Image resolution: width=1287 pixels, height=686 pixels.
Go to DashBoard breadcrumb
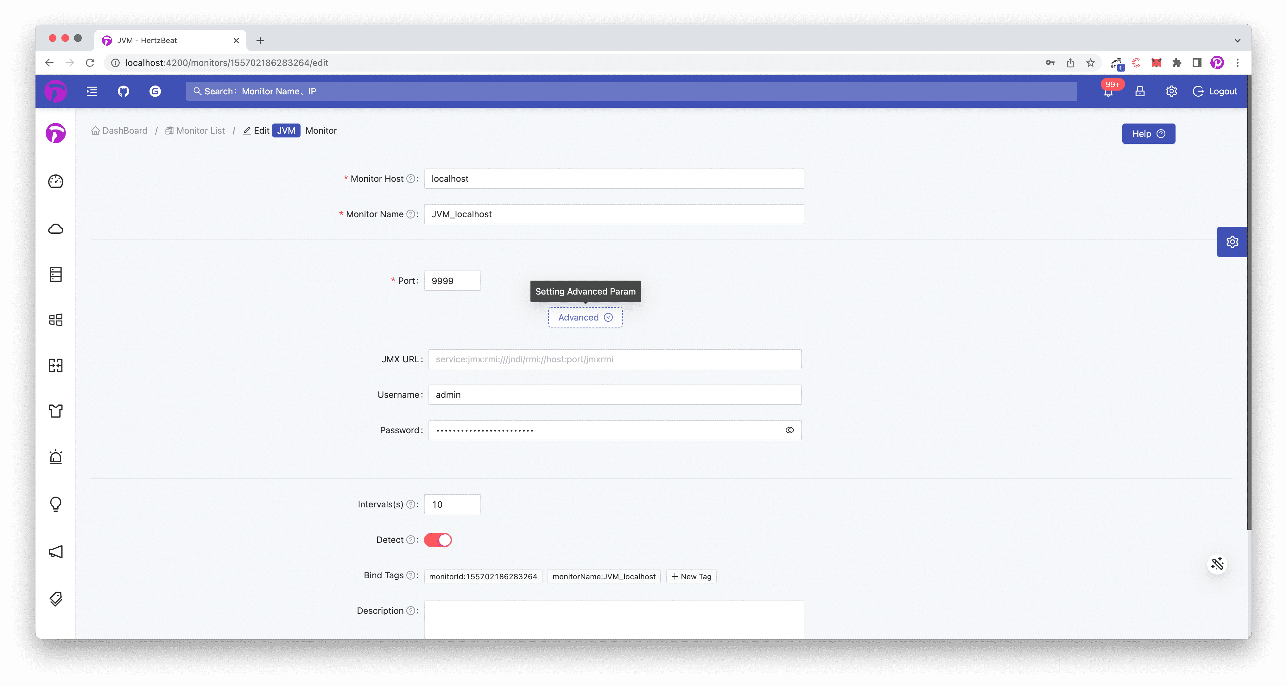coord(119,130)
